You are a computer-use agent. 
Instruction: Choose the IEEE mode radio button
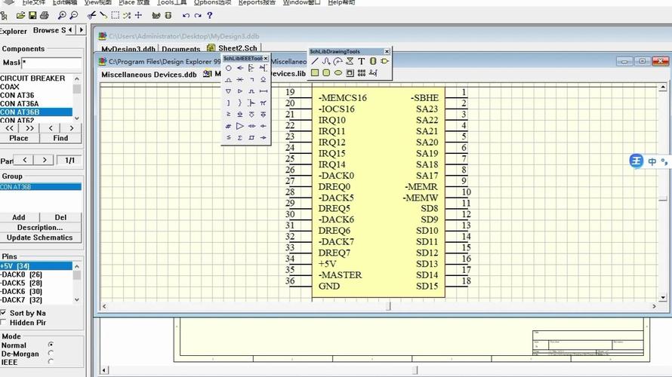tap(51, 361)
